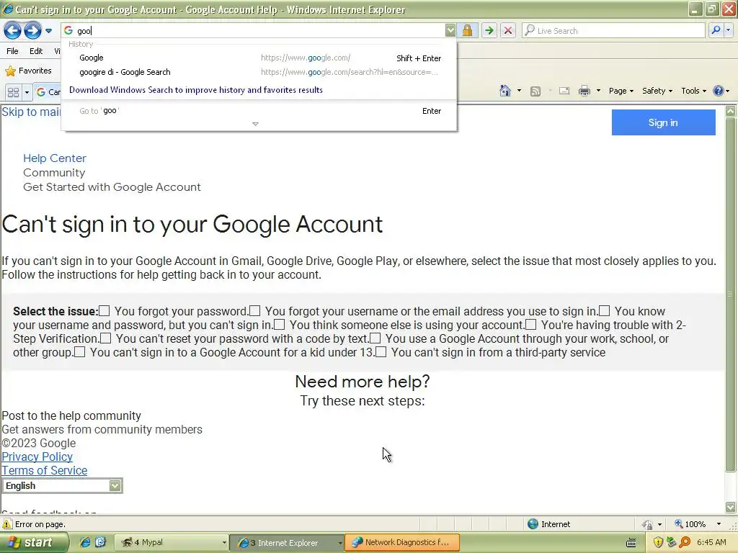Check 'You forgot your password' box
Image resolution: width=738 pixels, height=553 pixels.
(105, 311)
